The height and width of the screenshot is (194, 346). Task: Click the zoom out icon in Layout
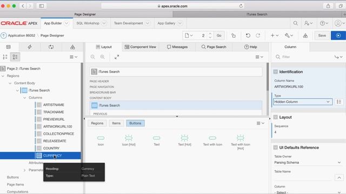tap(92, 57)
